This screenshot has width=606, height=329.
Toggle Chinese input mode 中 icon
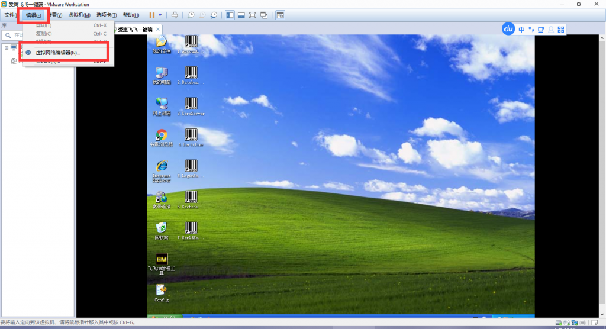coord(522,30)
